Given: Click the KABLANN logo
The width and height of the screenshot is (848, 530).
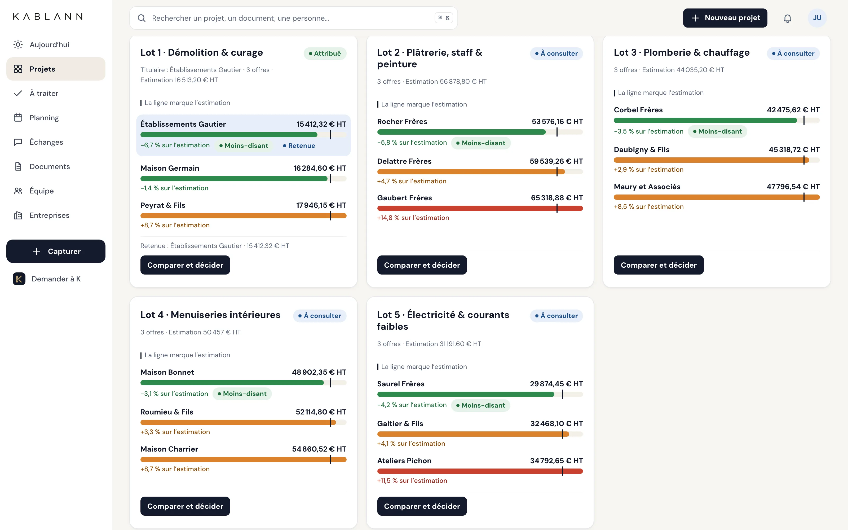Looking at the screenshot, I should pos(48,16).
